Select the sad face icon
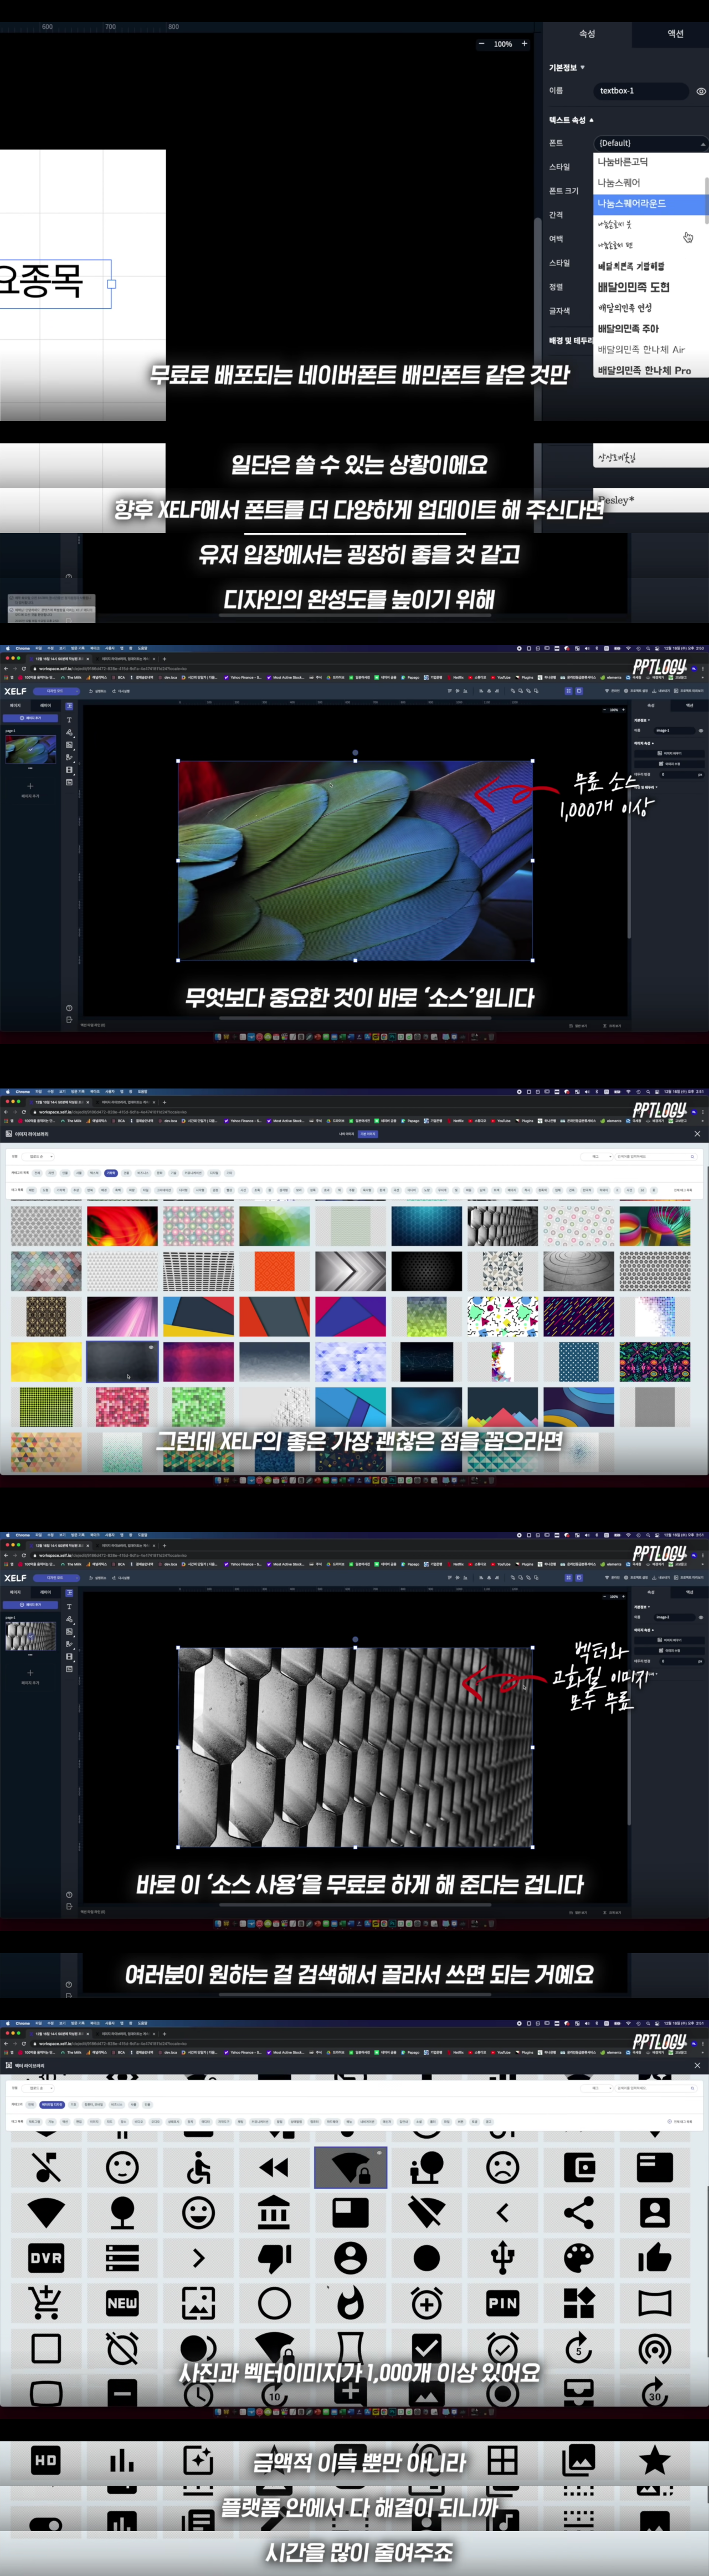Viewport: 709px width, 2576px height. (x=502, y=2167)
